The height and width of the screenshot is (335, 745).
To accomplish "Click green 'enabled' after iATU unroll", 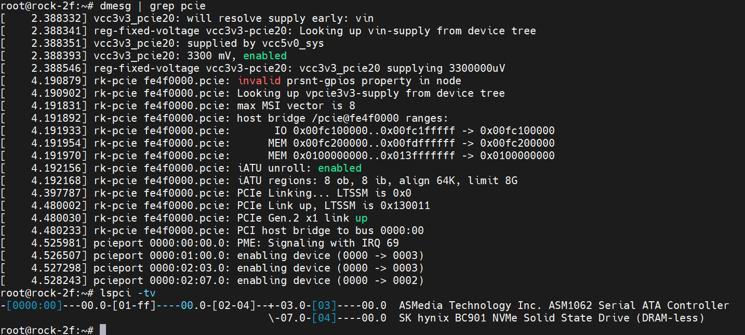I will 340,168.
